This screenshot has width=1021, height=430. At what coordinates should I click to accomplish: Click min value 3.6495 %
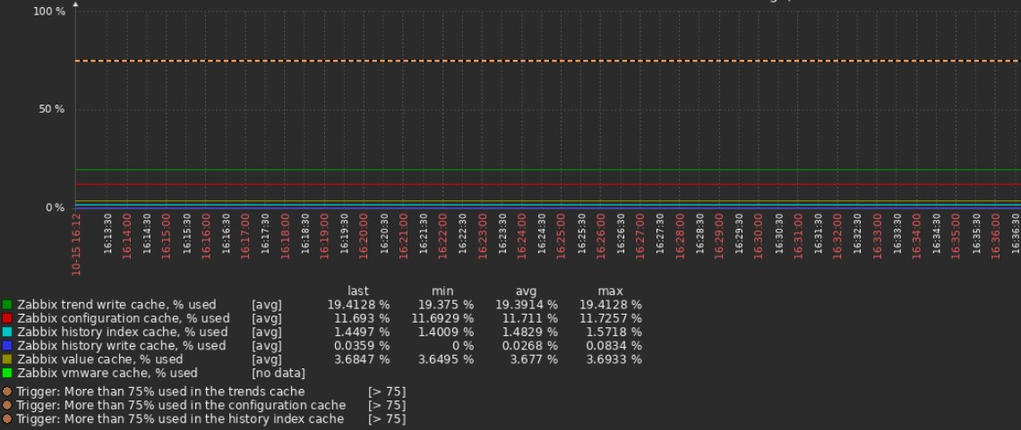pos(446,359)
